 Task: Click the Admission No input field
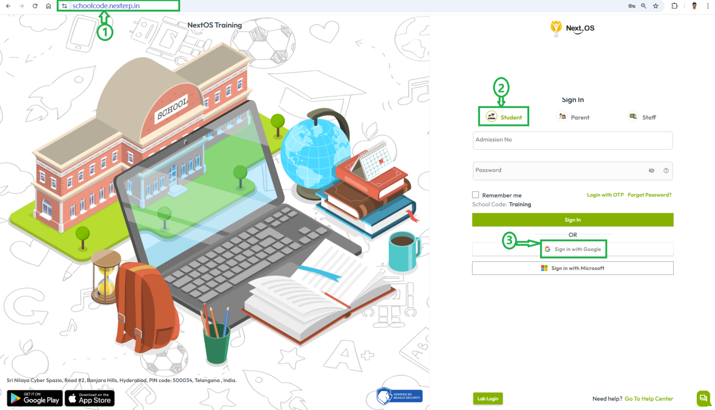pyautogui.click(x=573, y=140)
